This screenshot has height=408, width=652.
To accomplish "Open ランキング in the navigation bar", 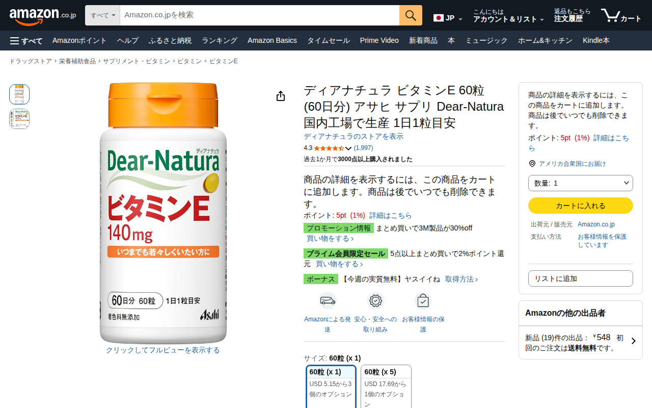I will (220, 41).
